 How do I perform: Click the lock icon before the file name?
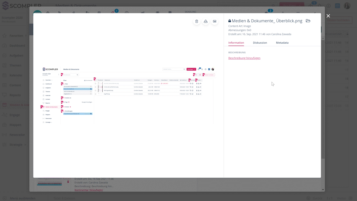tap(230, 21)
